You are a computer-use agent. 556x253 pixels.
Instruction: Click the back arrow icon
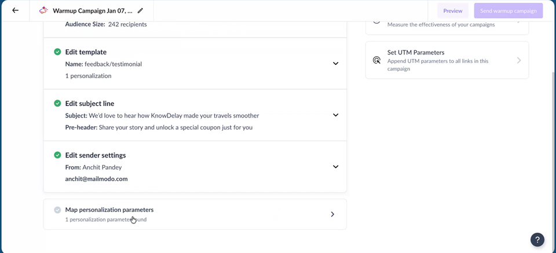click(15, 10)
